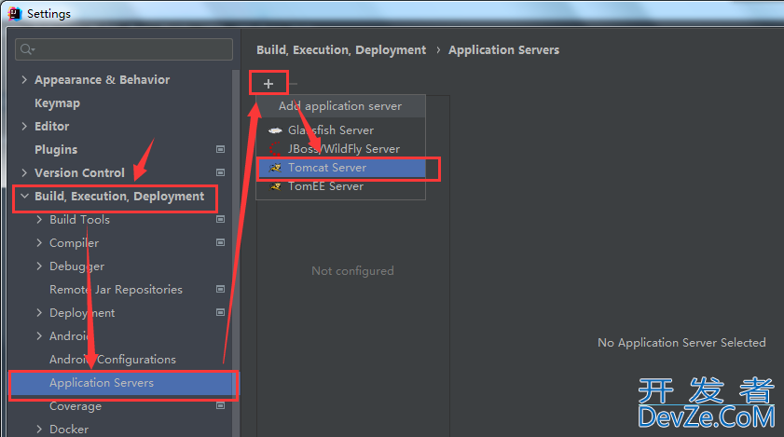Click Application Servers breadcrumb
The height and width of the screenshot is (437, 784).
[503, 50]
